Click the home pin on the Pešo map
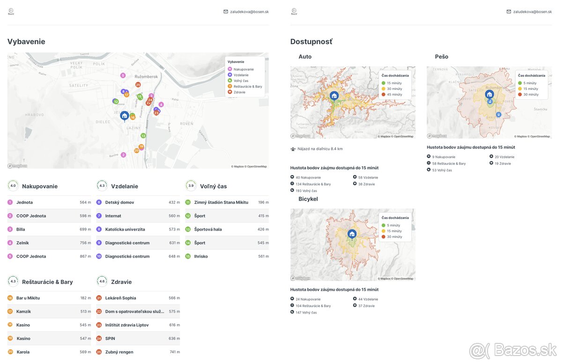 click(489, 94)
